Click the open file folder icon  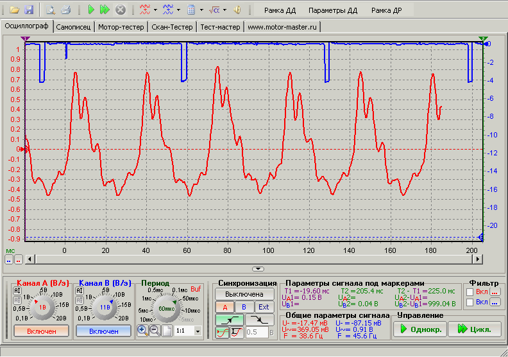pos(14,10)
